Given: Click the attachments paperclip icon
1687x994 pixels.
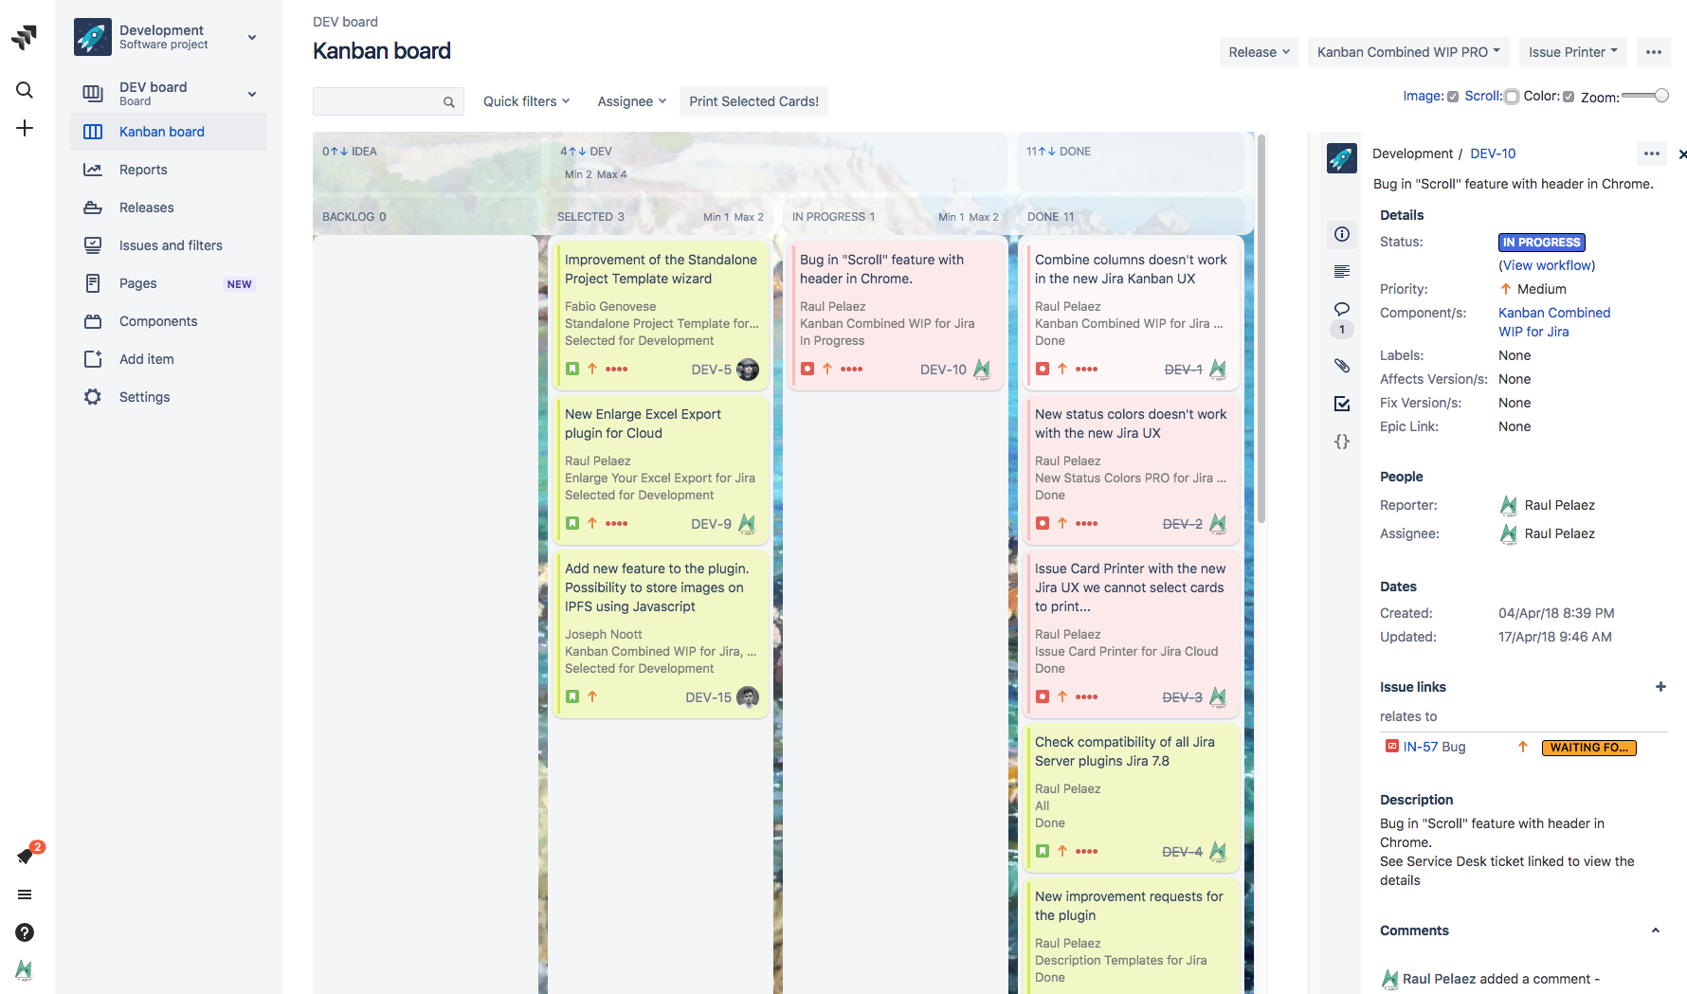Looking at the screenshot, I should pos(1342,366).
